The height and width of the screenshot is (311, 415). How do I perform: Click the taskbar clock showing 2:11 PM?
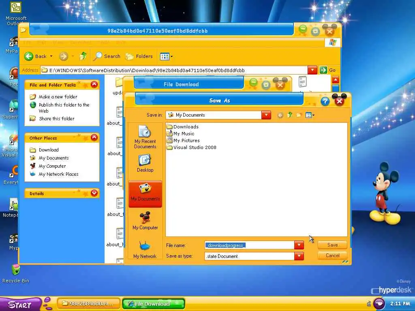pyautogui.click(x=400, y=304)
